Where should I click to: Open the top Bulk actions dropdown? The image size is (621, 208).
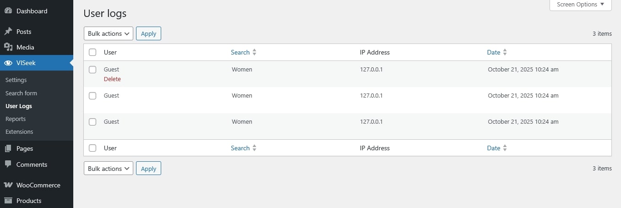click(108, 33)
